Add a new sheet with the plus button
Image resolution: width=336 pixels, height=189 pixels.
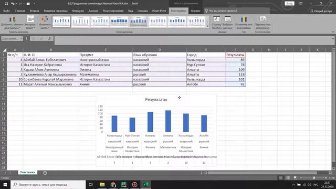(x=45, y=173)
